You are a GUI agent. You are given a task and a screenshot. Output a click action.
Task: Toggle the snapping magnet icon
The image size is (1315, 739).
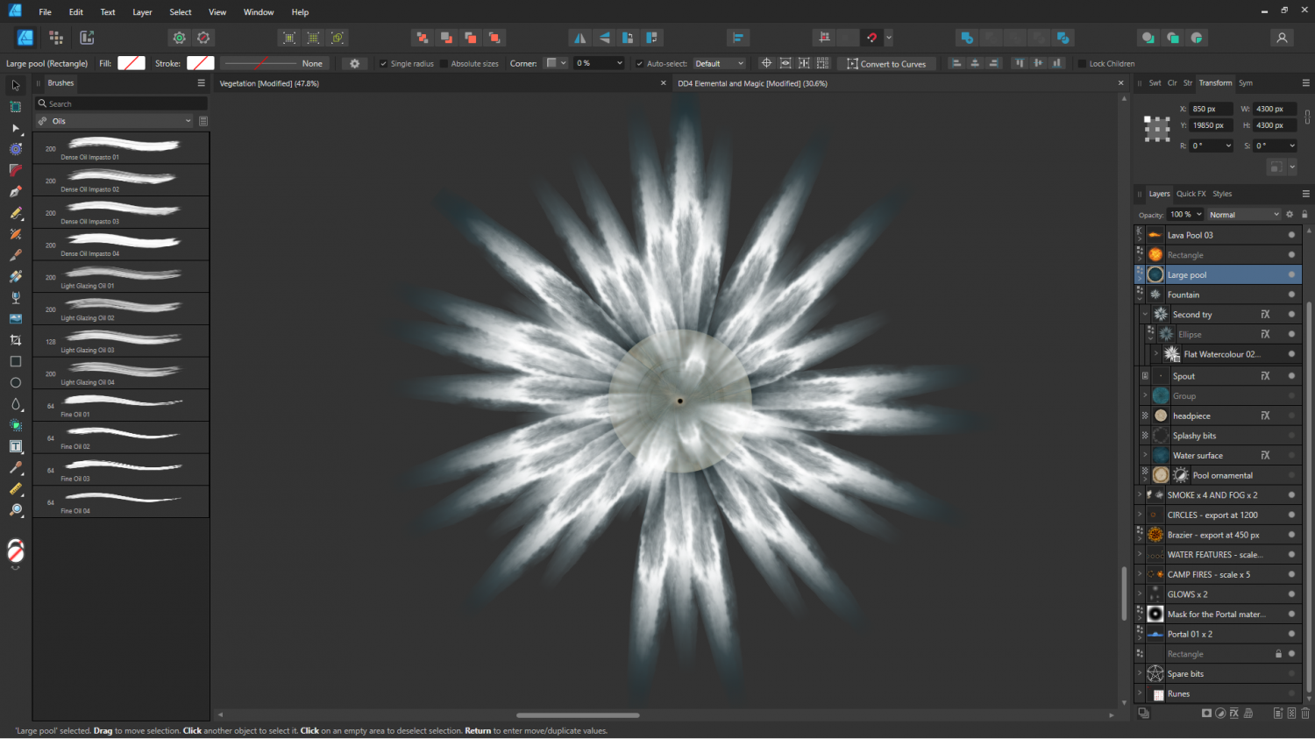tap(871, 38)
